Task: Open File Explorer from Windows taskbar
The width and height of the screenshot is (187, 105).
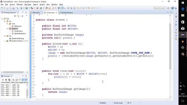Action: point(183,15)
